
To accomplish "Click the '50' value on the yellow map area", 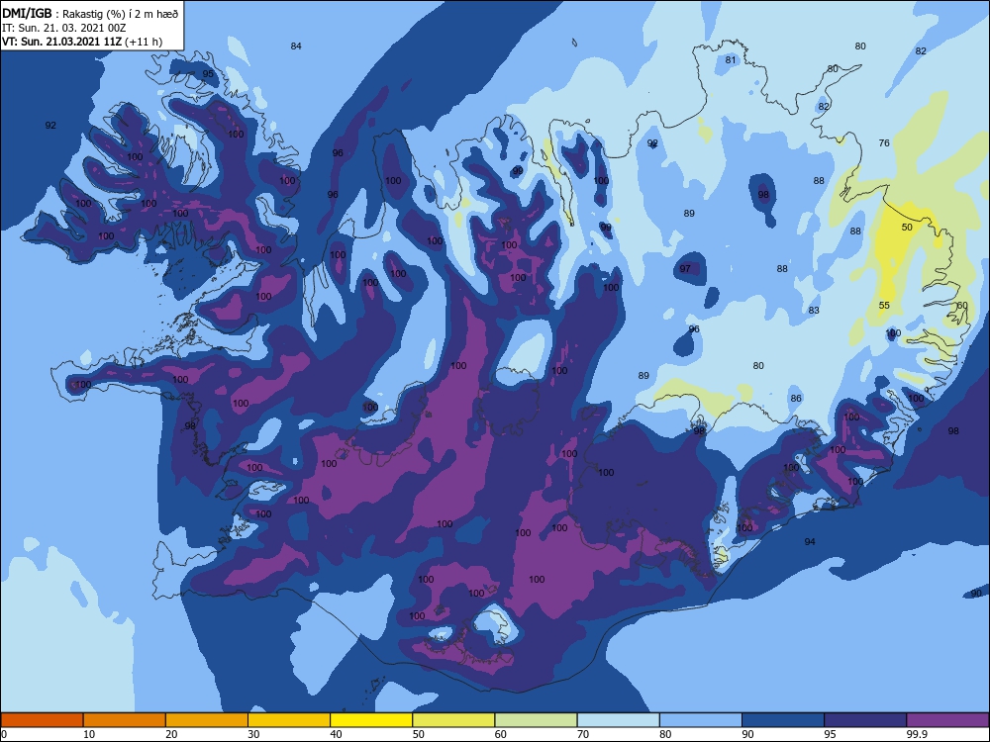I will [907, 228].
